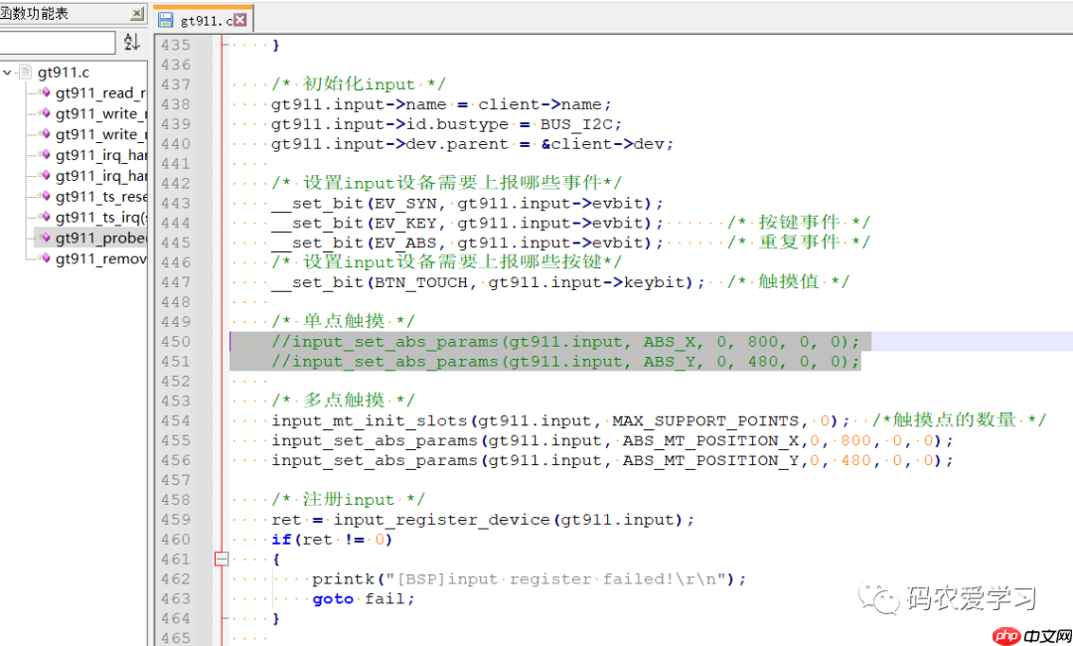The height and width of the screenshot is (646, 1073).
Task: Click the sort A-Z icon
Action: tap(132, 43)
